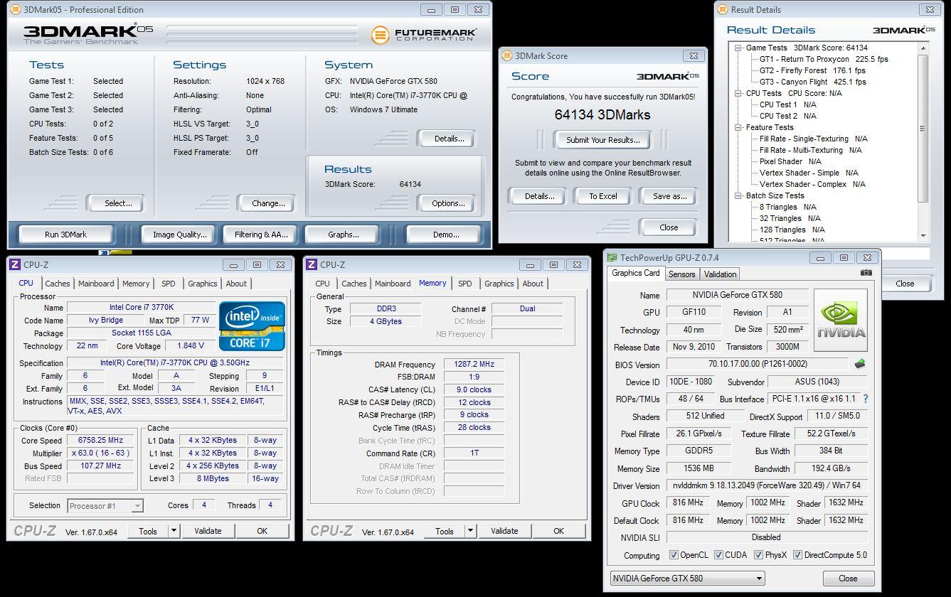Click the left CPU-Z window's Z icon

[x=15, y=264]
